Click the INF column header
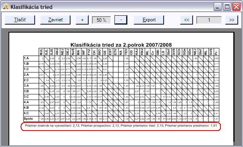This screenshot has width=243, height=147. coord(84,52)
